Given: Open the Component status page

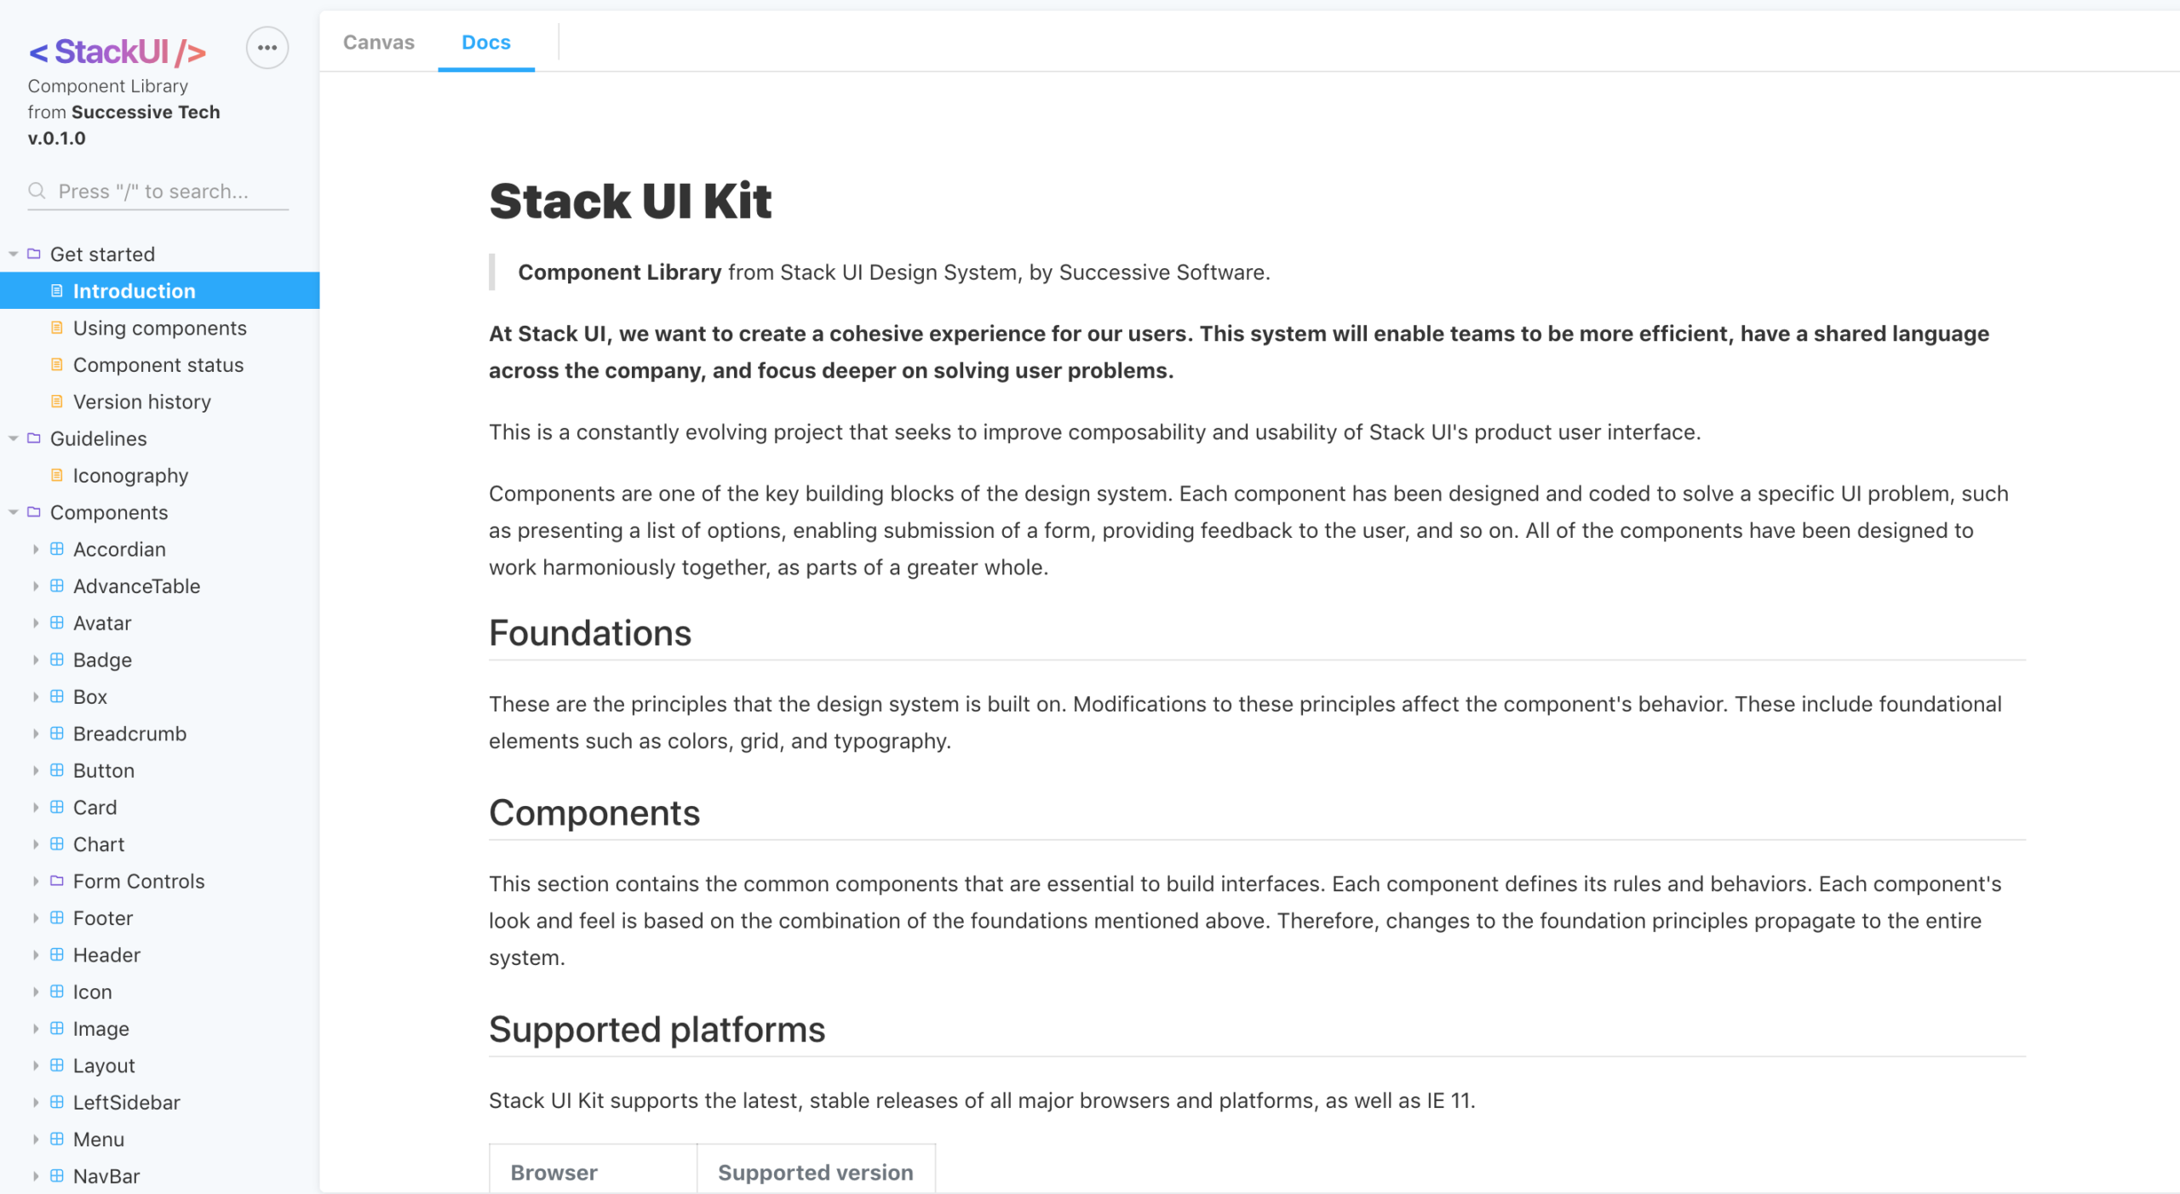Looking at the screenshot, I should click(x=158, y=364).
